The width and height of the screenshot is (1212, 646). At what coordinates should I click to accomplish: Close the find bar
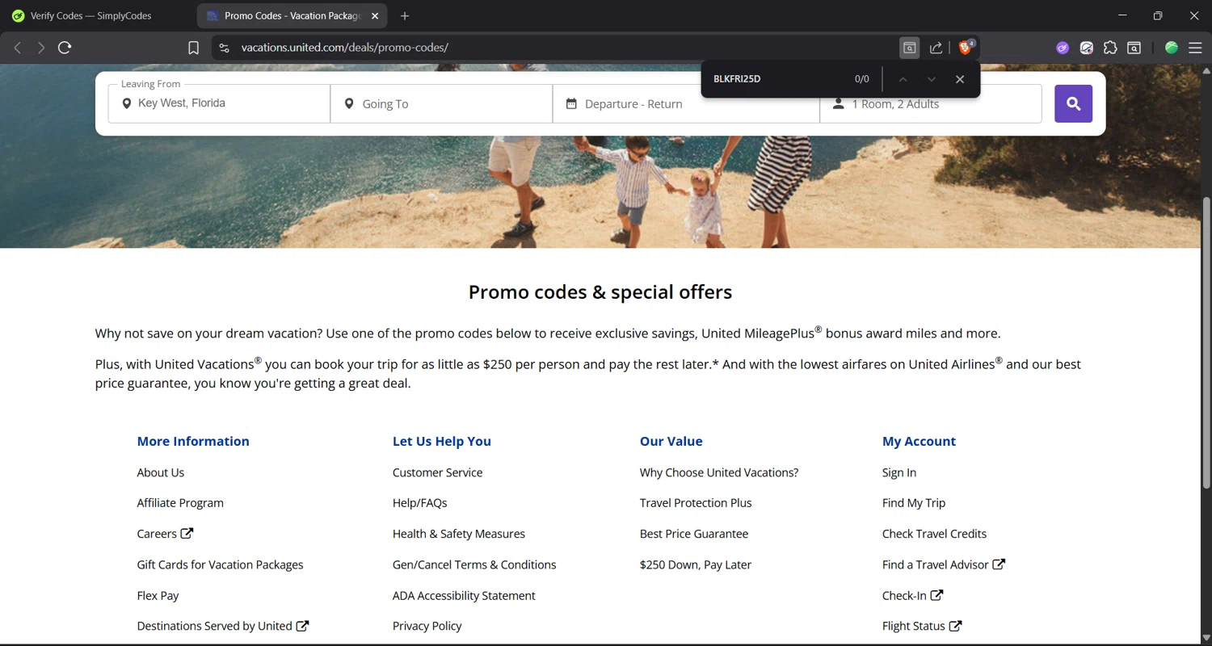960,79
